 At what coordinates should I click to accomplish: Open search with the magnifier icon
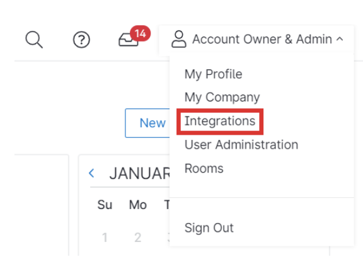(34, 40)
